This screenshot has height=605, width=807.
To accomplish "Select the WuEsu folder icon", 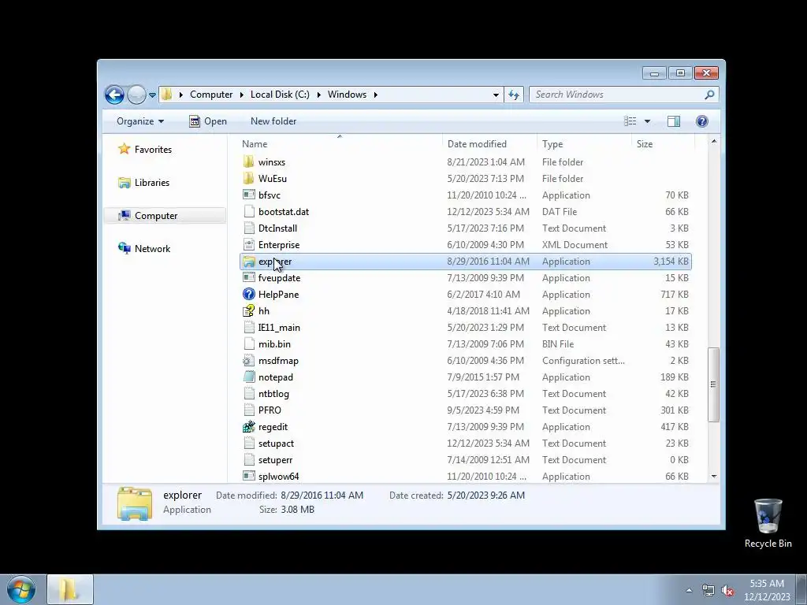I will click(x=248, y=179).
